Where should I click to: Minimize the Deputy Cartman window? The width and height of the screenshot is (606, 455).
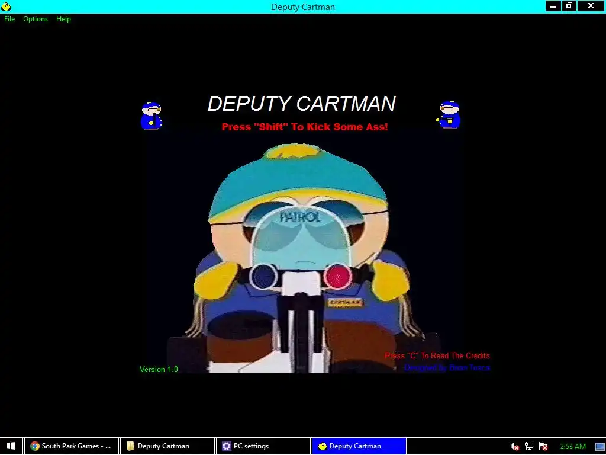[553, 6]
